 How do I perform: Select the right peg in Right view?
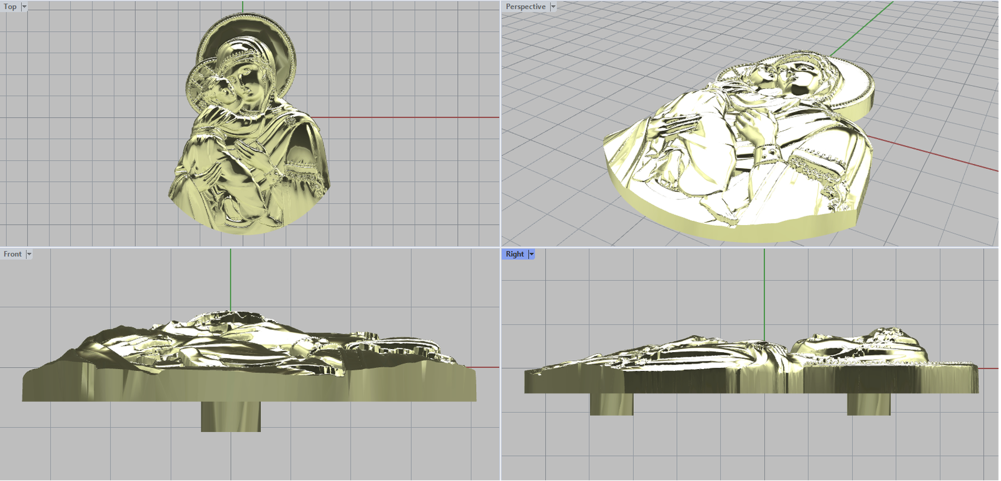point(868,404)
